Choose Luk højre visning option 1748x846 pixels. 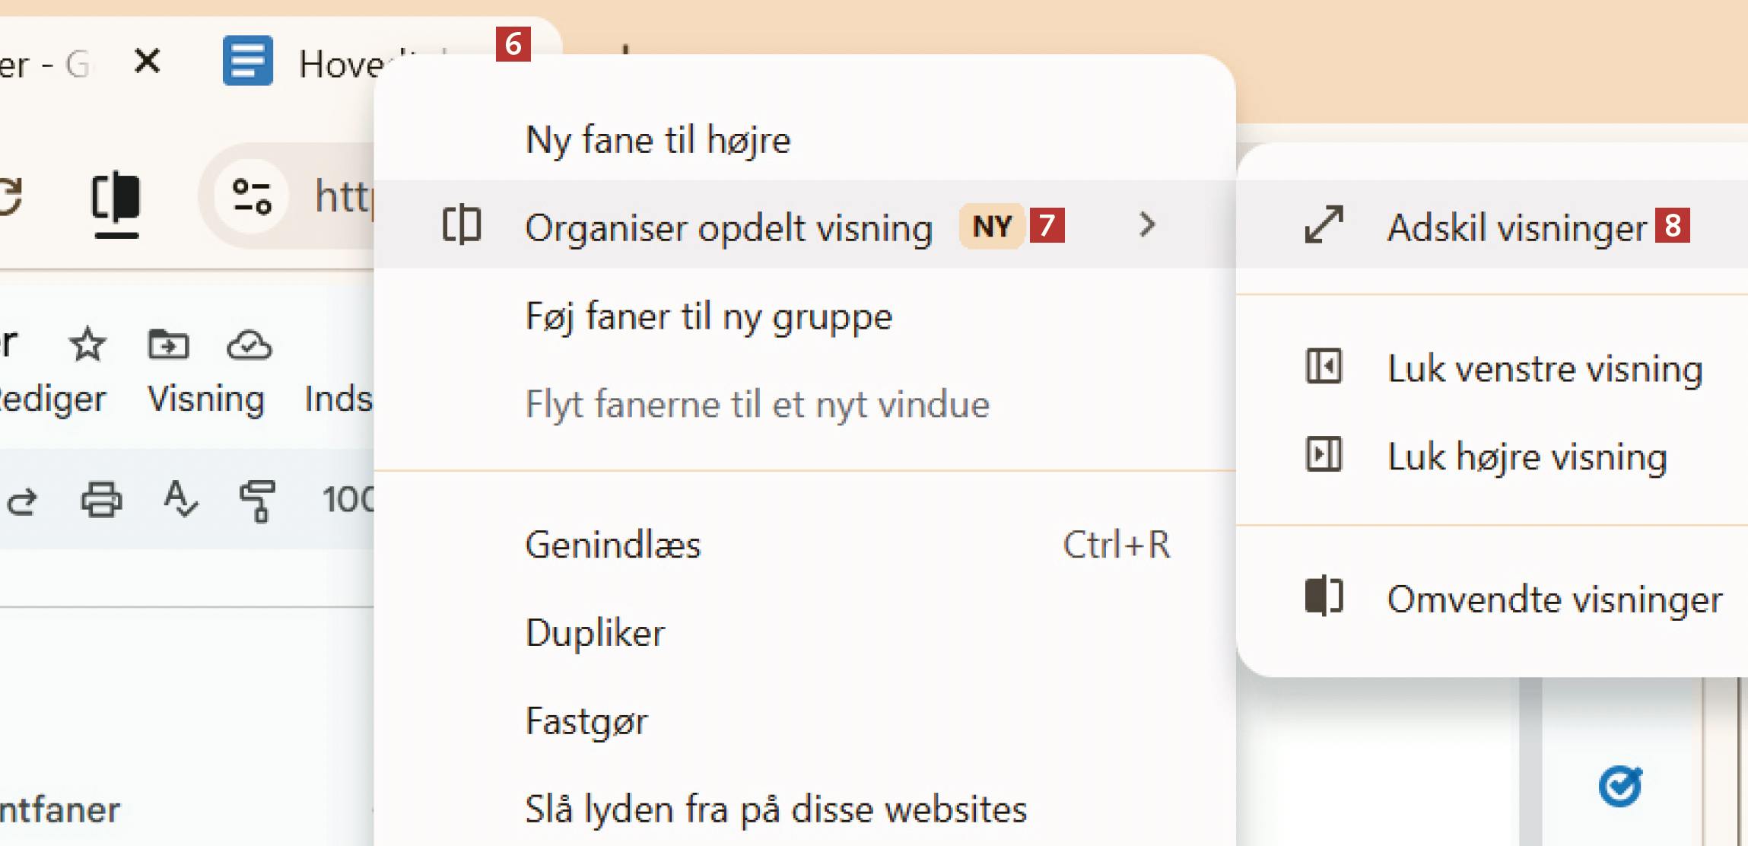pyautogui.click(x=1527, y=456)
